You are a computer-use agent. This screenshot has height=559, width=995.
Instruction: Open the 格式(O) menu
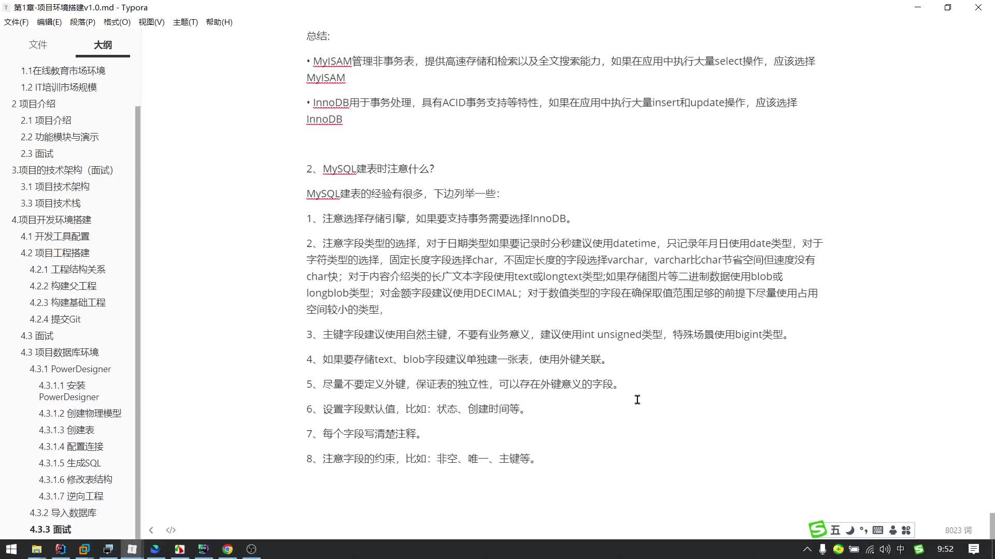point(117,22)
